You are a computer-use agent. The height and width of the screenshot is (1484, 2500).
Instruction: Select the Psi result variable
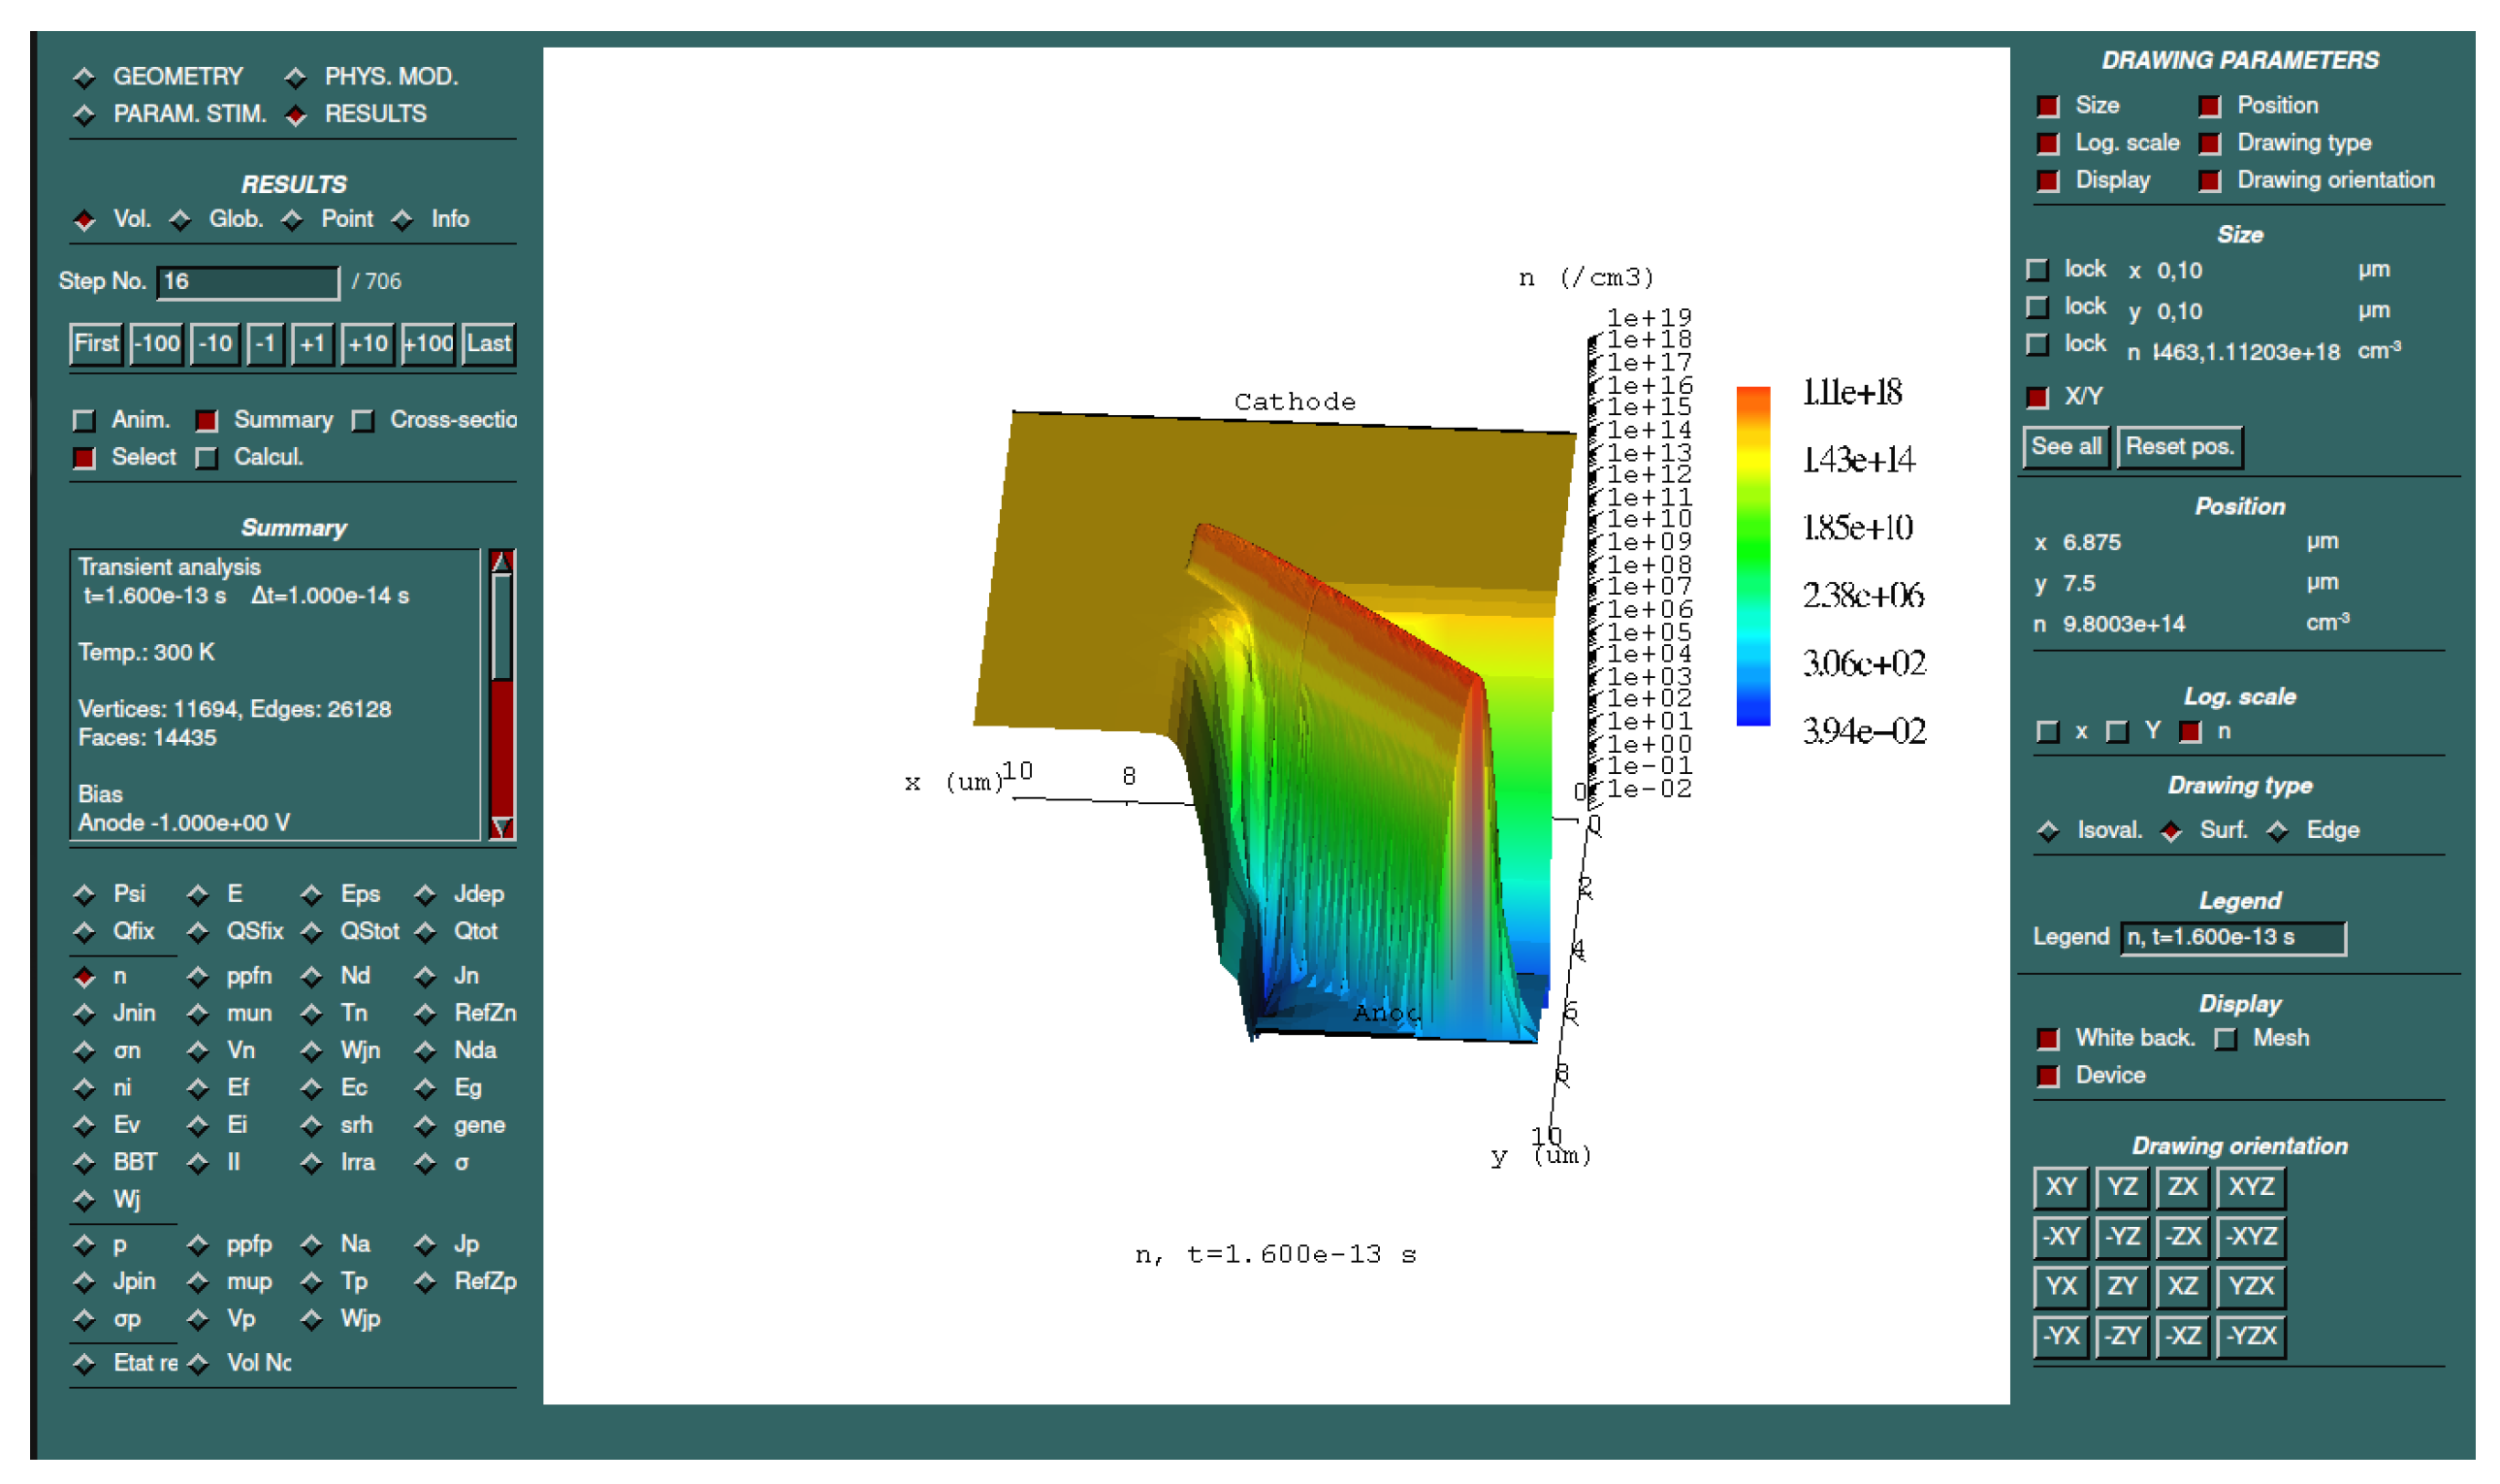point(85,894)
